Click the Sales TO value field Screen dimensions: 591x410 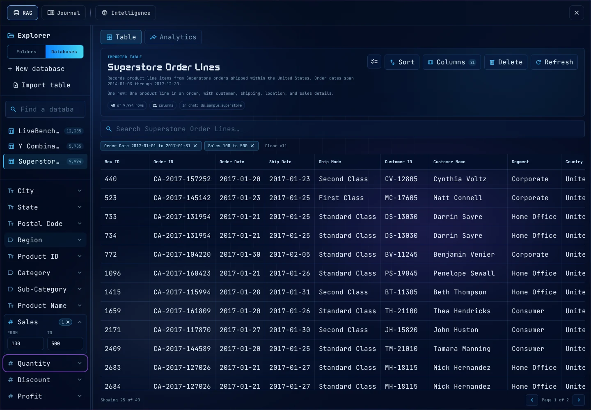(65, 344)
